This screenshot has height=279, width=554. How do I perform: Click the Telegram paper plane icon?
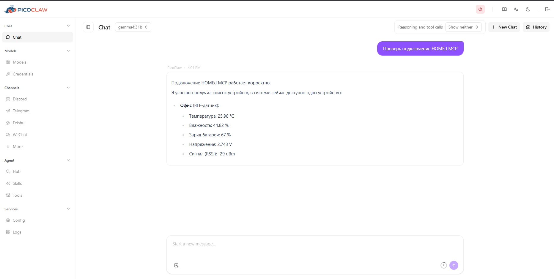8,111
